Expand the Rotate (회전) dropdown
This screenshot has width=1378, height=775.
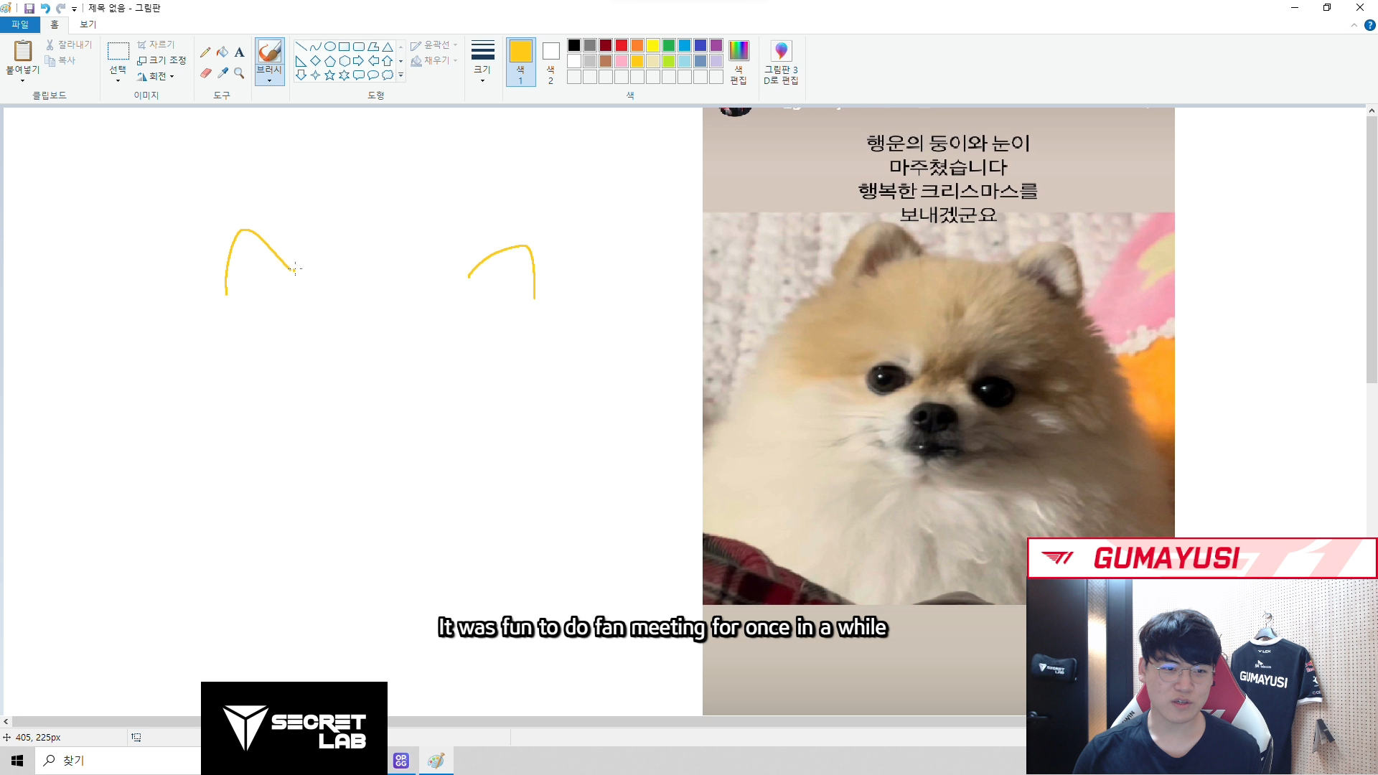[x=156, y=76]
